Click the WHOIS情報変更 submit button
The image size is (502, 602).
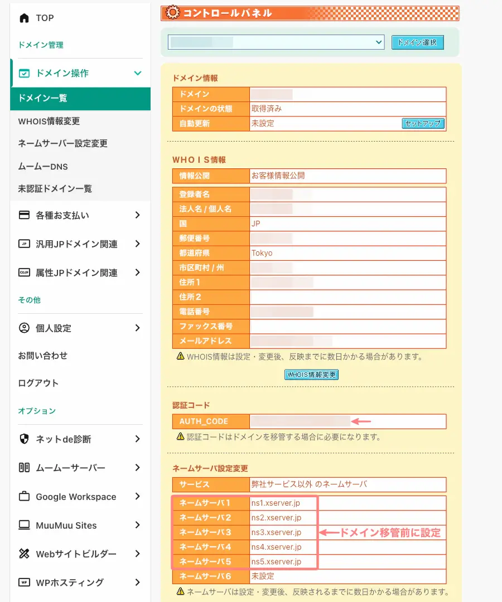point(311,375)
